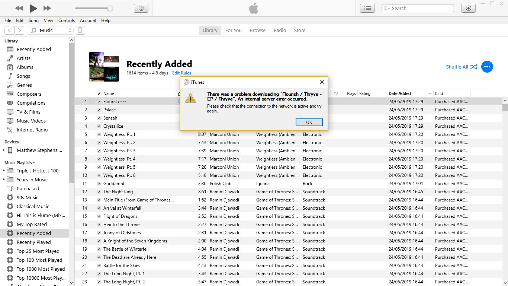Open the Classical Music playlist gear icon
Viewport: 508px width, 286px height.
10,206
